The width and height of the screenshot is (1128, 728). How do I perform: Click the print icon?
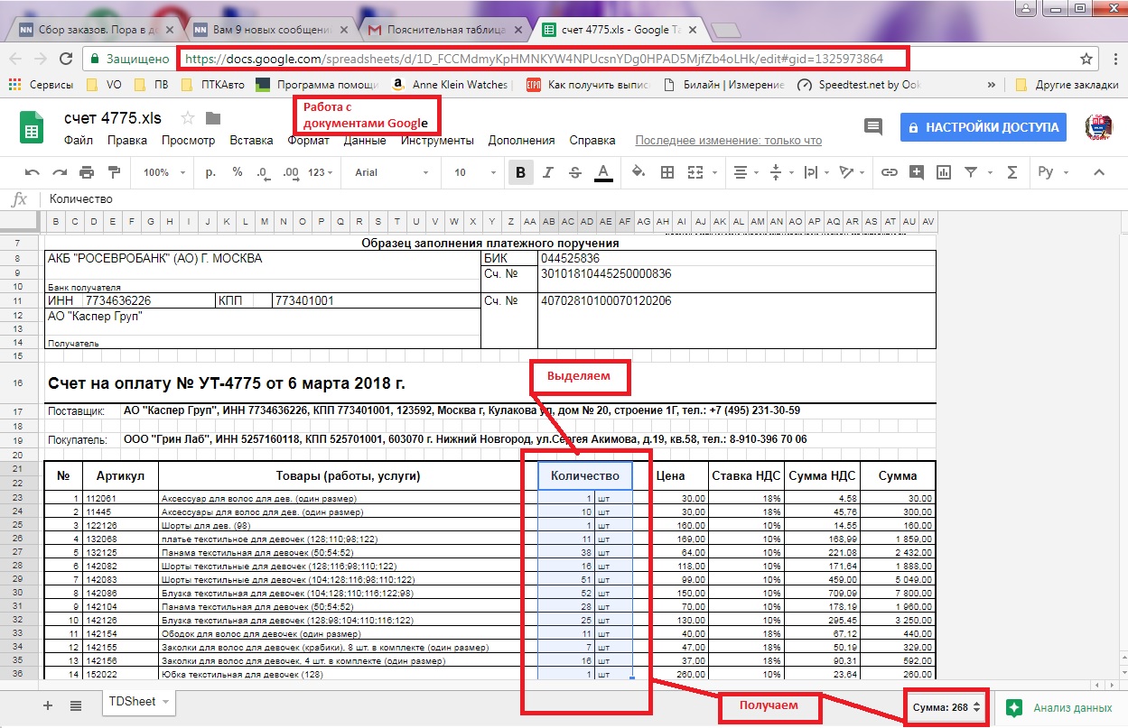tap(87, 172)
